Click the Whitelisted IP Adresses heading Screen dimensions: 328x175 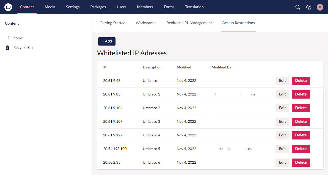click(132, 53)
